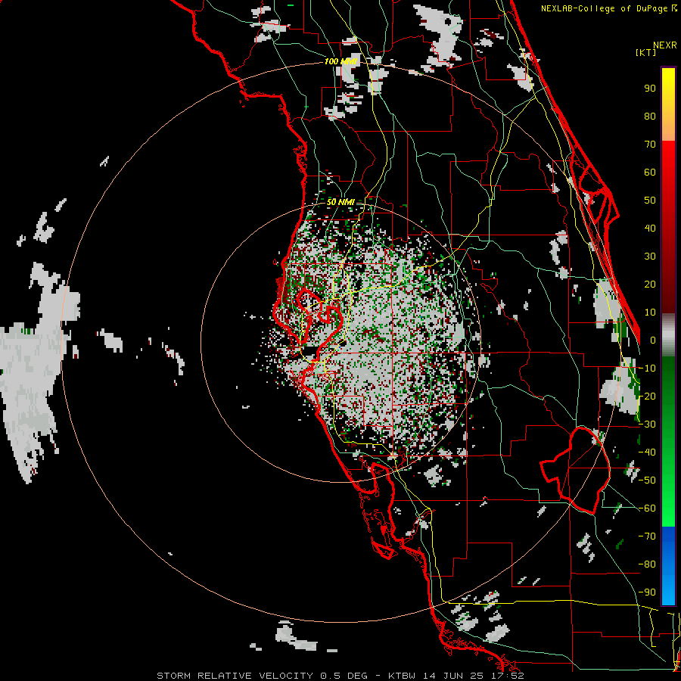681x681 pixels.
Task: Click the -70 value on velocity scale
Action: (647, 536)
